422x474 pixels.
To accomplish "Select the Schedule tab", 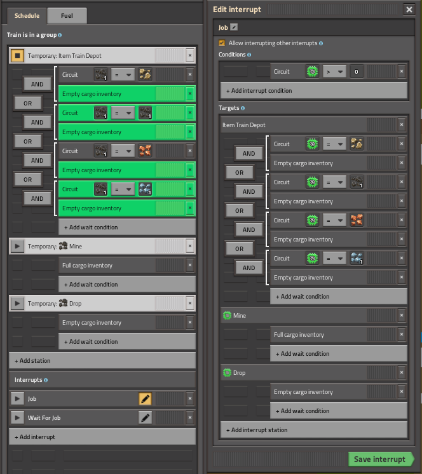I will coord(27,15).
